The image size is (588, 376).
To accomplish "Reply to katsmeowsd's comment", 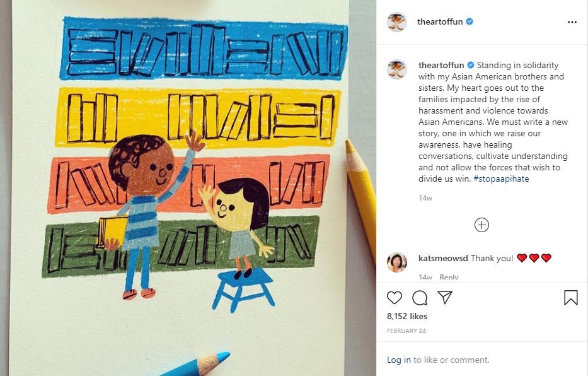I will coord(449,277).
